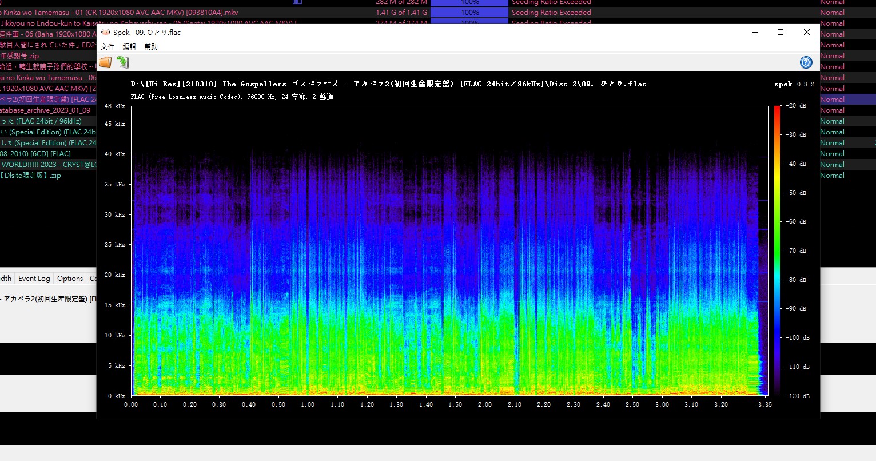Click the 100% bar on 1.41 G row
This screenshot has height=461, width=876.
[x=469, y=13]
